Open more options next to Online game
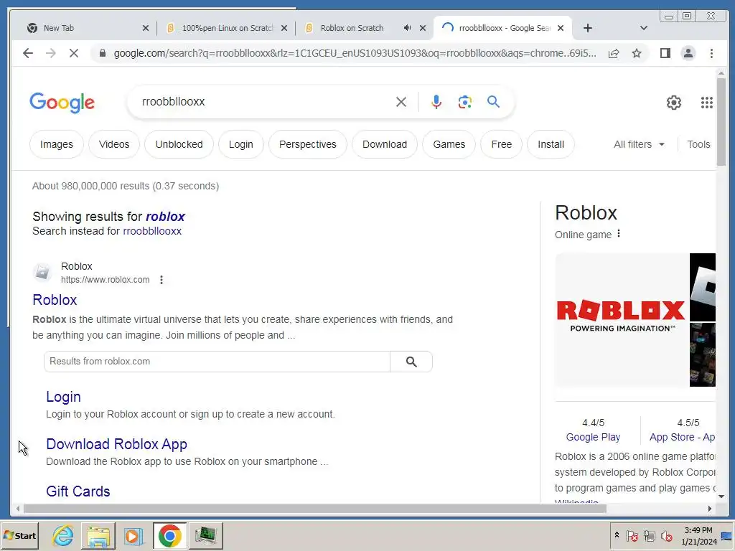Image resolution: width=735 pixels, height=551 pixels. (x=619, y=233)
